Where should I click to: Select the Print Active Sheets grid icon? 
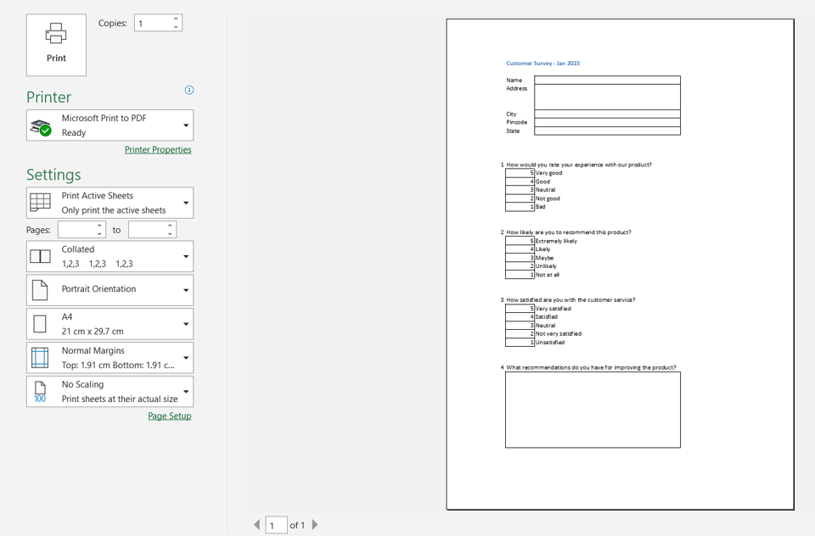click(41, 202)
